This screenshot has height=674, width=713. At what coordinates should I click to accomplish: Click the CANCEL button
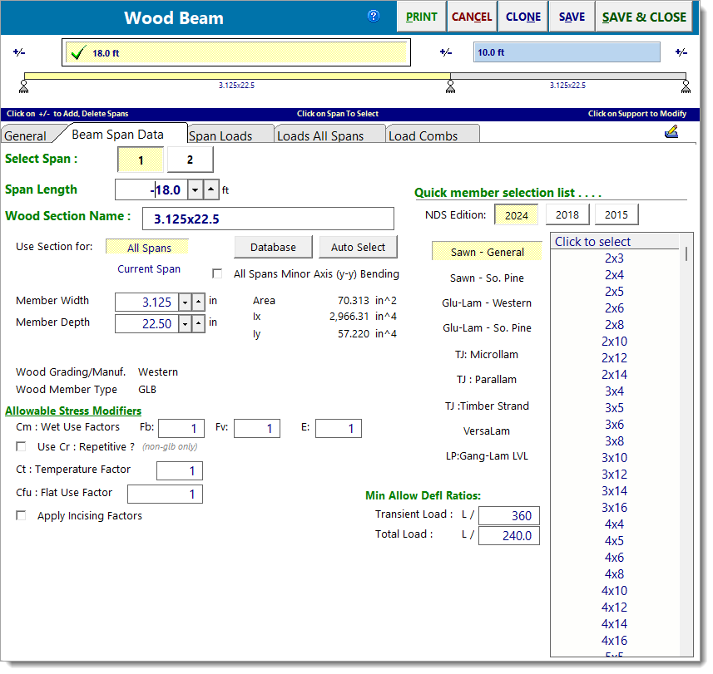pos(472,17)
